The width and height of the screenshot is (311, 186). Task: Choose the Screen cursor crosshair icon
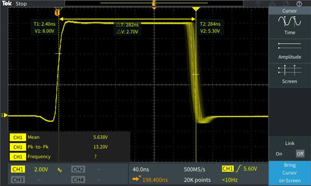click(290, 70)
